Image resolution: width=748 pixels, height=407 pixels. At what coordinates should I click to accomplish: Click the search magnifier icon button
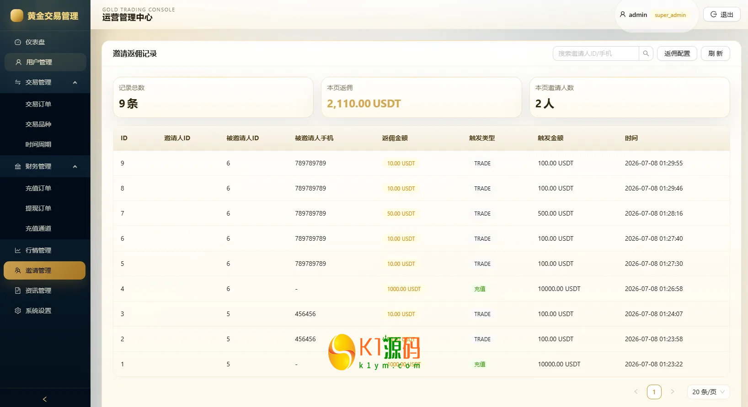(x=646, y=53)
